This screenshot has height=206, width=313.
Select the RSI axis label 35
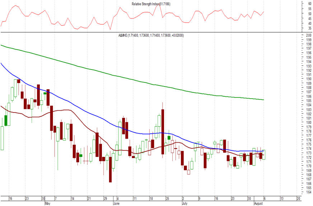tap(310, 29)
